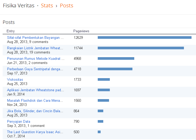Select pageview count 12629
This screenshot has height=140, width=196.
pos(78,37)
